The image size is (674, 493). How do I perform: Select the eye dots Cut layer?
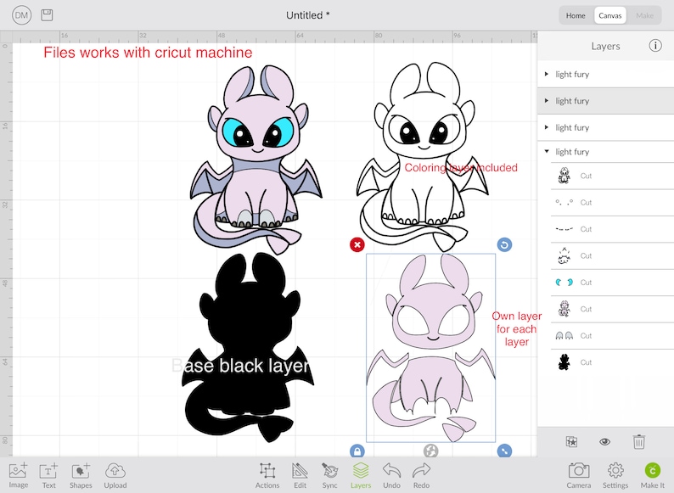[612, 203]
